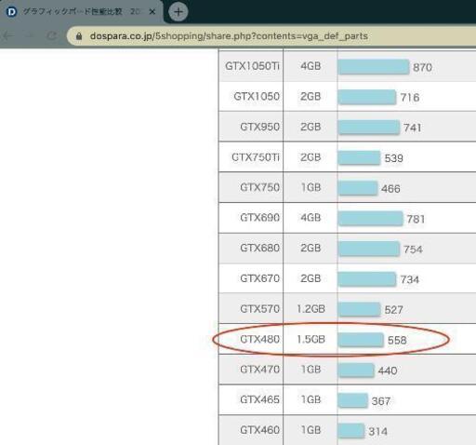The image size is (476, 445).
Task: Click the score 367
Action: (x=381, y=401)
